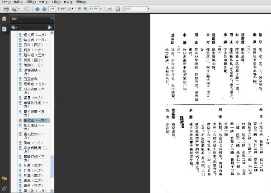Image resolution: width=271 pixels, height=193 pixels.
Task: Click the find search text box
Action: tap(136, 9)
